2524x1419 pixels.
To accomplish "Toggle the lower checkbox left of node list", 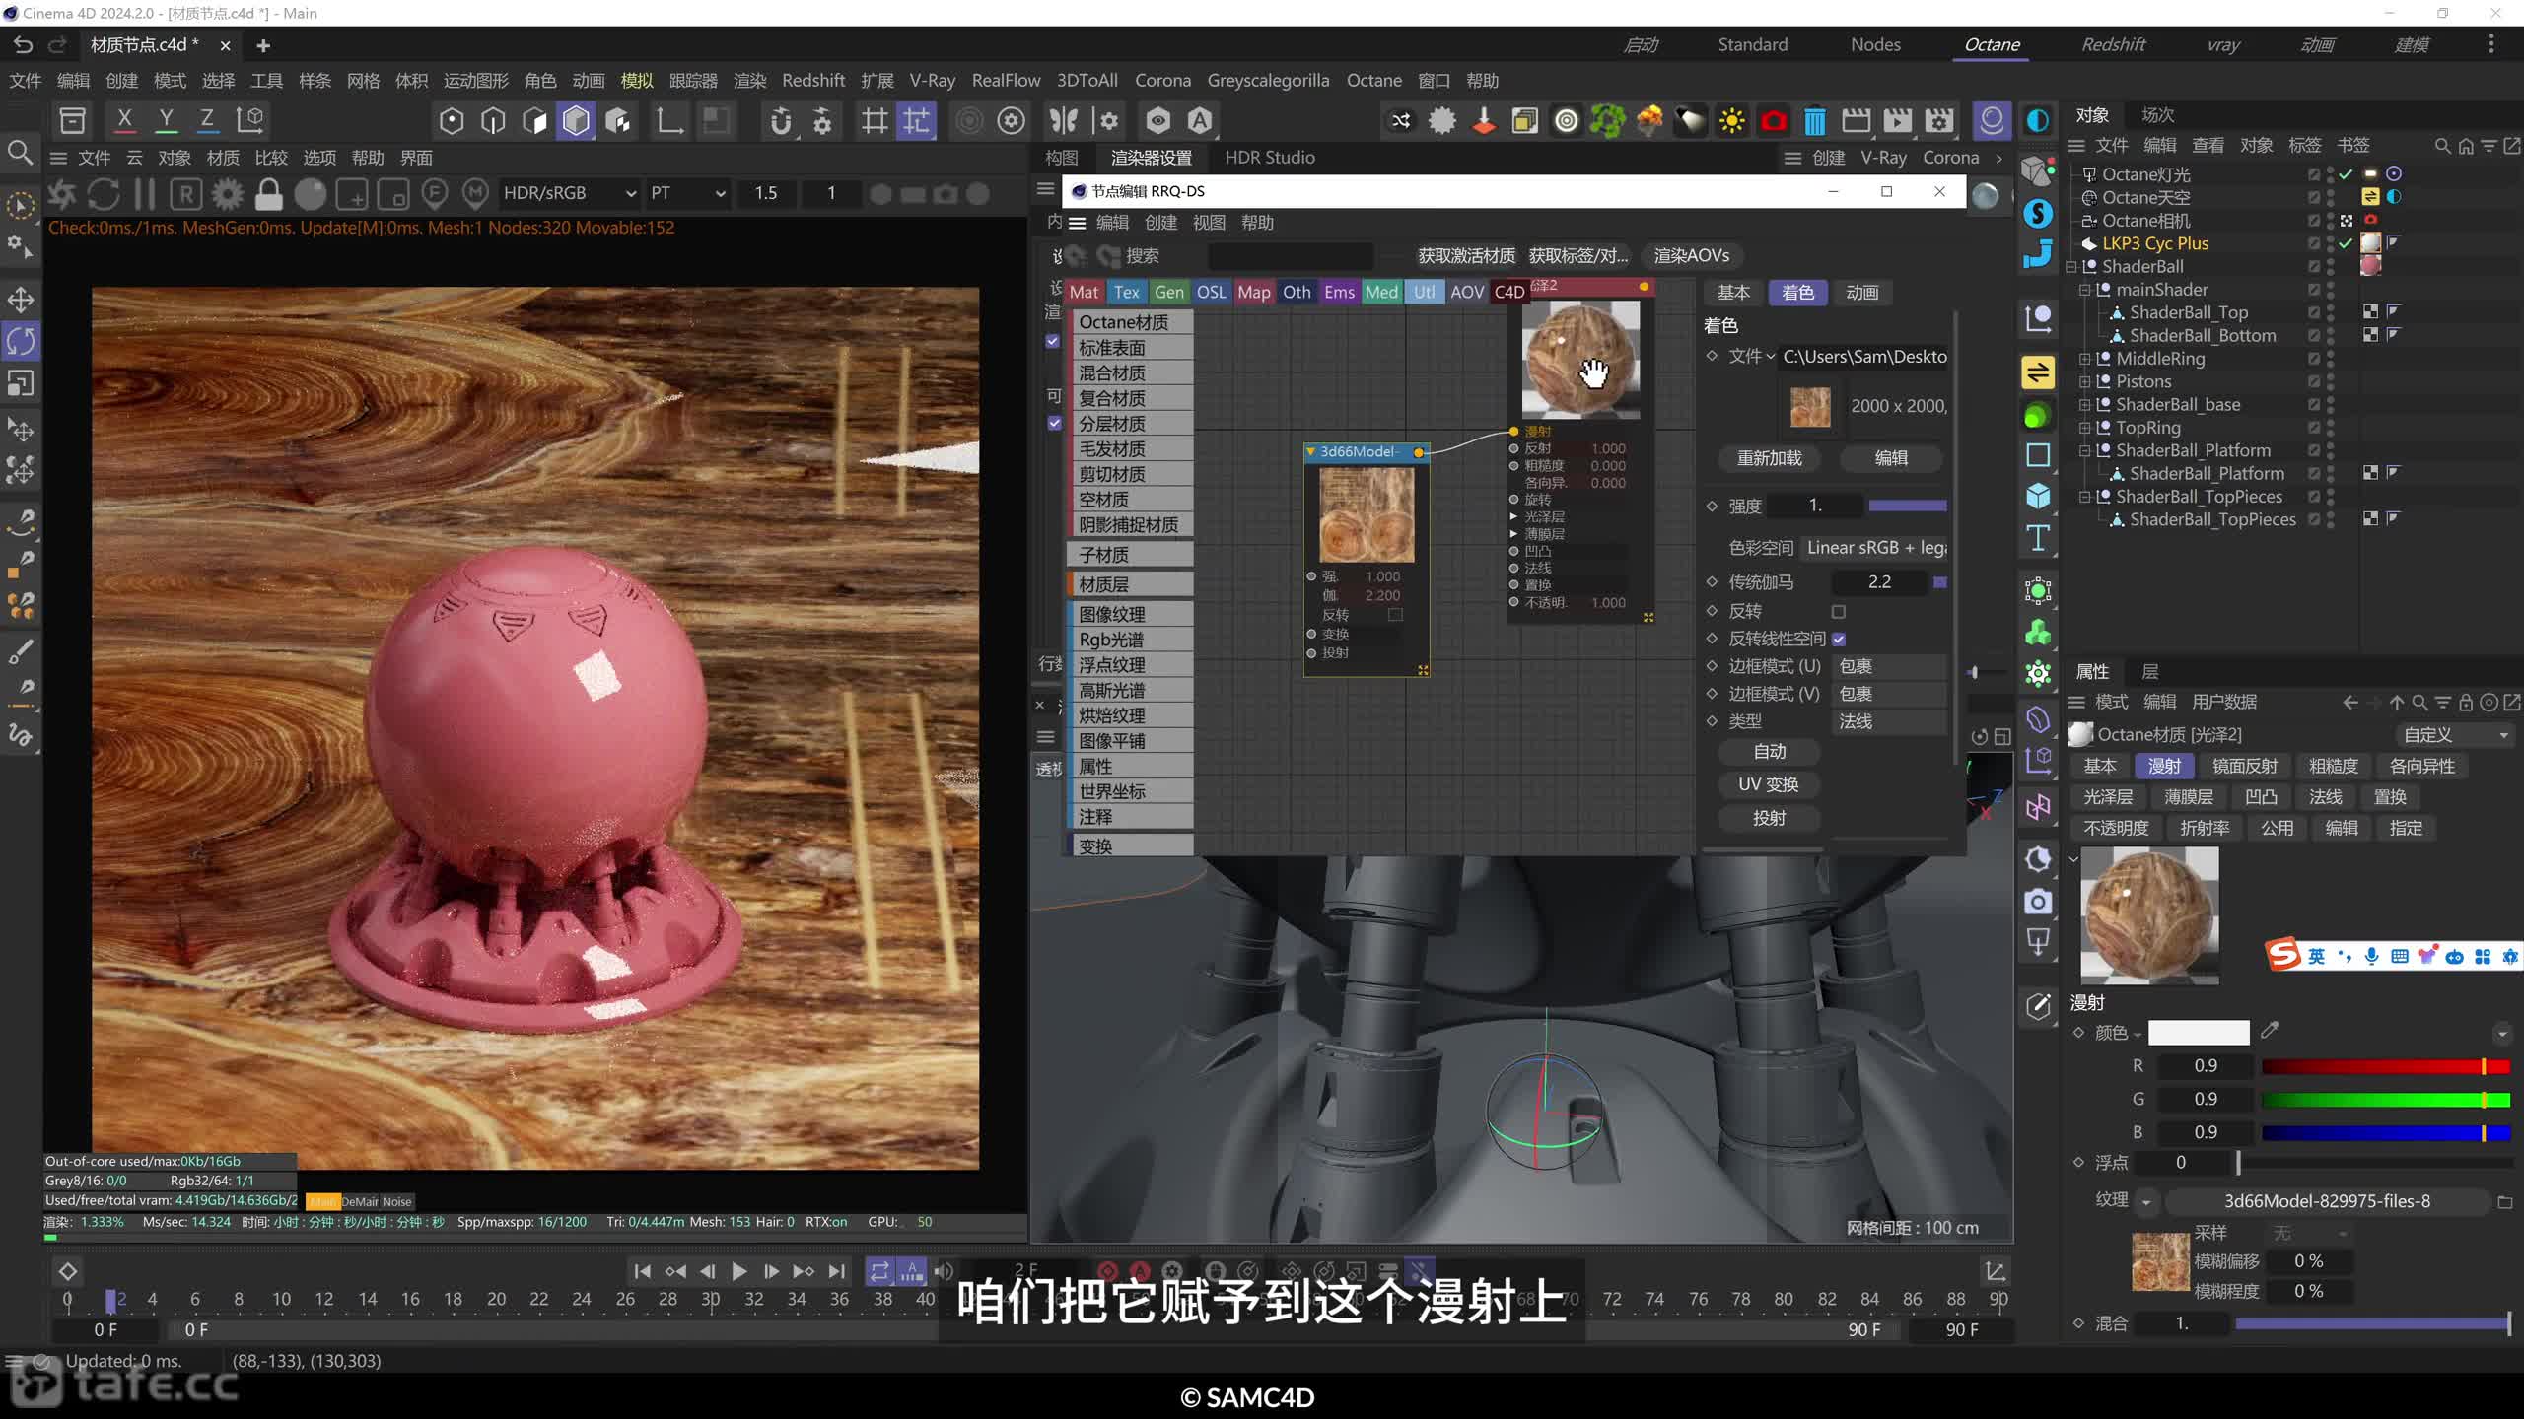I will (x=1054, y=423).
